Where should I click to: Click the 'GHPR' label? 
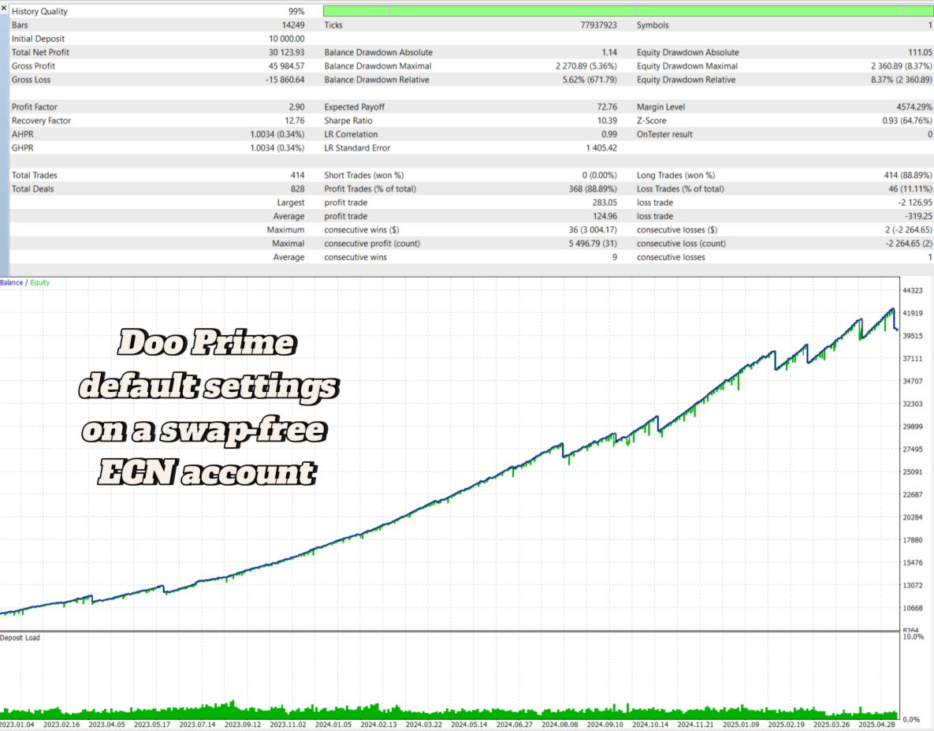23,148
